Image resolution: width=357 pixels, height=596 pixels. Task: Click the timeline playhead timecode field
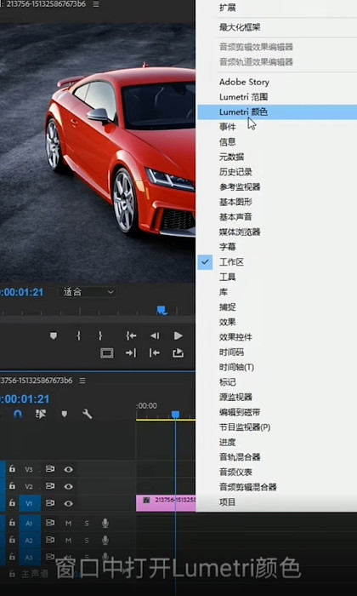(x=25, y=399)
